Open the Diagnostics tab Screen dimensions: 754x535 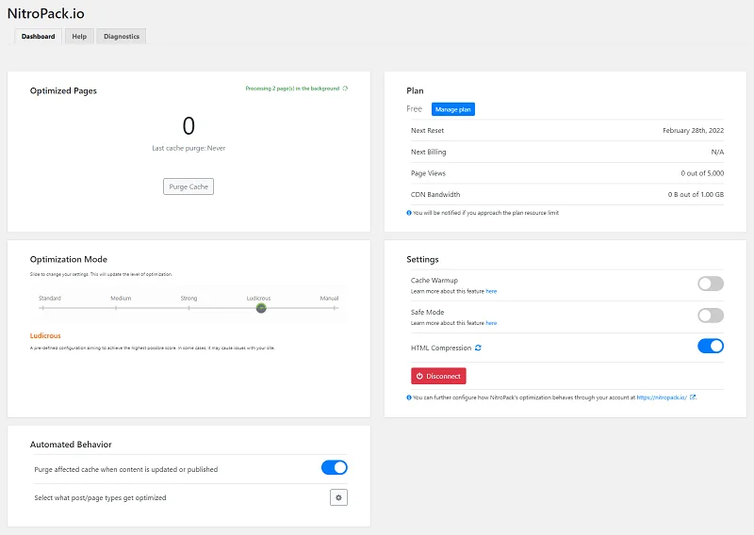click(122, 37)
